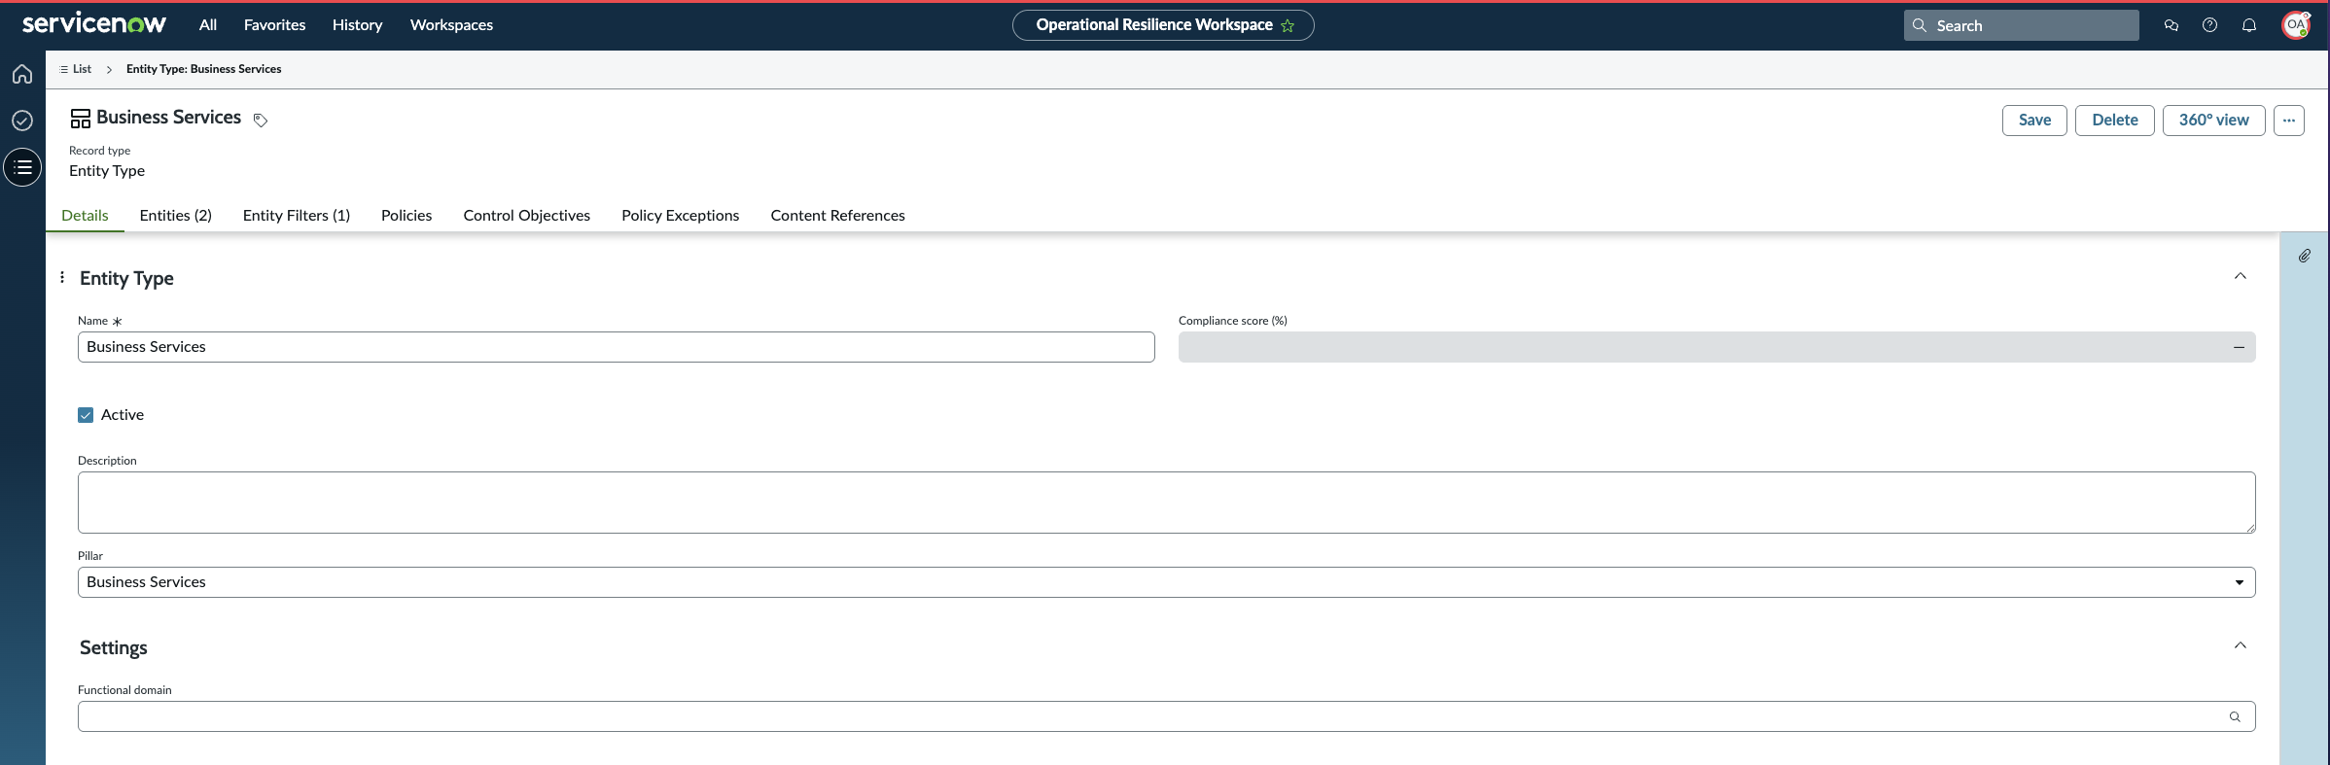Click the Functional domain input field
The image size is (2330, 765).
[x=1167, y=716]
